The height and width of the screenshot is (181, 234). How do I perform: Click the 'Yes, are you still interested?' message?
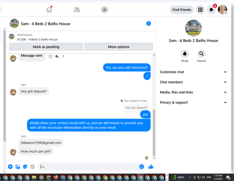pos(127,68)
